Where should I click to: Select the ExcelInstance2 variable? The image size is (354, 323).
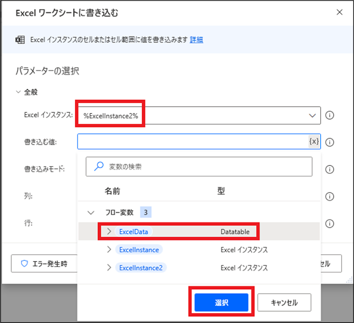(141, 268)
